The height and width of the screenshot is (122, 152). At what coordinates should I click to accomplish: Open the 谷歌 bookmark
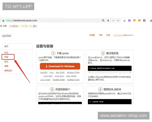(x=5, y=26)
